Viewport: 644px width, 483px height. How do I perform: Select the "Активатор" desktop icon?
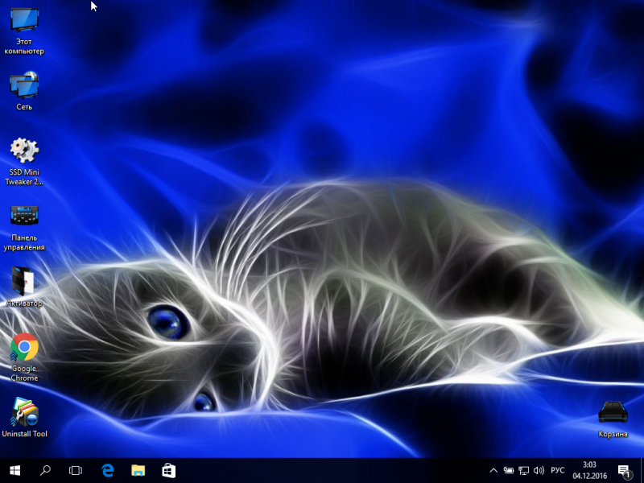pyautogui.click(x=24, y=287)
